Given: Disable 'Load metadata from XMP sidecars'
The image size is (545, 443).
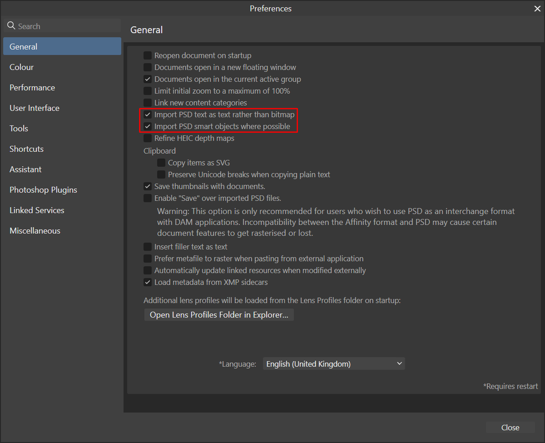Looking at the screenshot, I should click(x=147, y=282).
